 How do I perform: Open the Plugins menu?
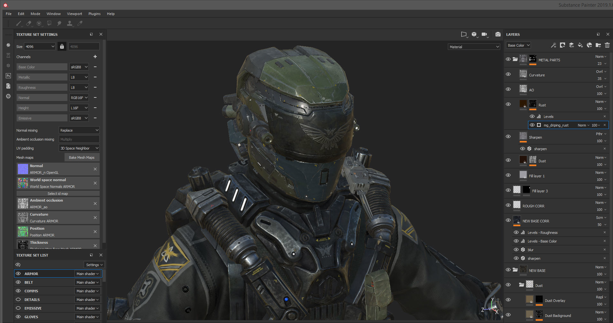point(95,14)
